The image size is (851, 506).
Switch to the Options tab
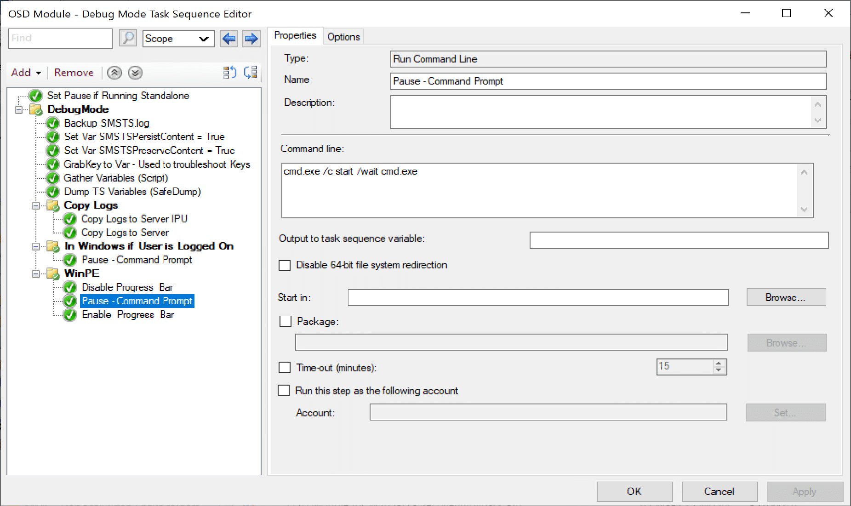(343, 37)
